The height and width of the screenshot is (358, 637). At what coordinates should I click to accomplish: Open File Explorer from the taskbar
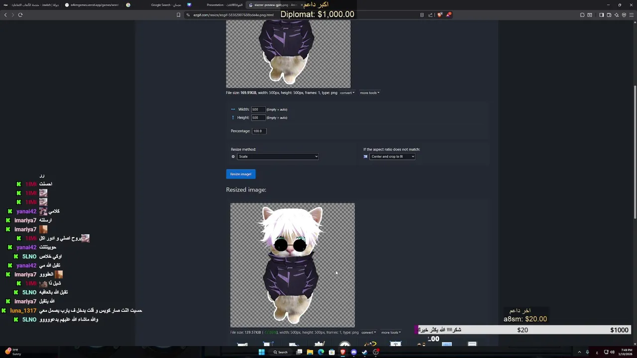[310, 352]
